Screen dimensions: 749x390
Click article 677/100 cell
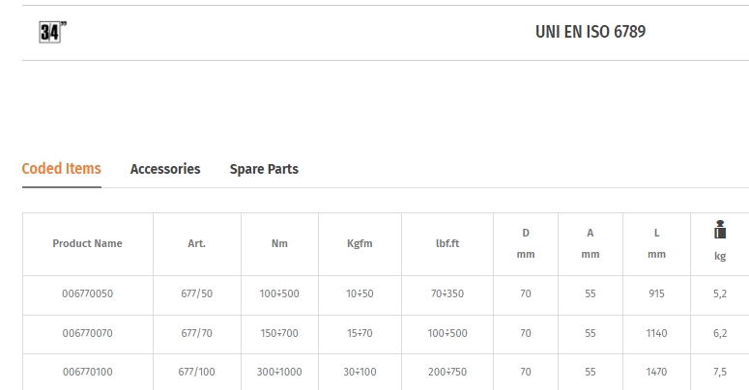click(x=197, y=372)
